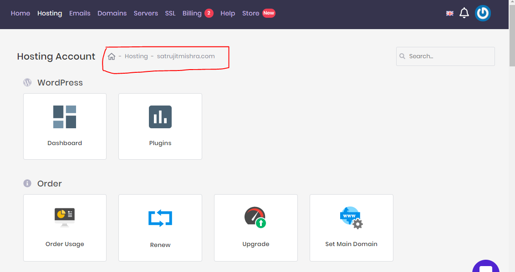
Task: Open the Order Usage monitor icon
Action: click(x=65, y=217)
